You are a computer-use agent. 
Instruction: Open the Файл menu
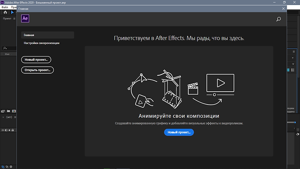click(x=5, y=7)
